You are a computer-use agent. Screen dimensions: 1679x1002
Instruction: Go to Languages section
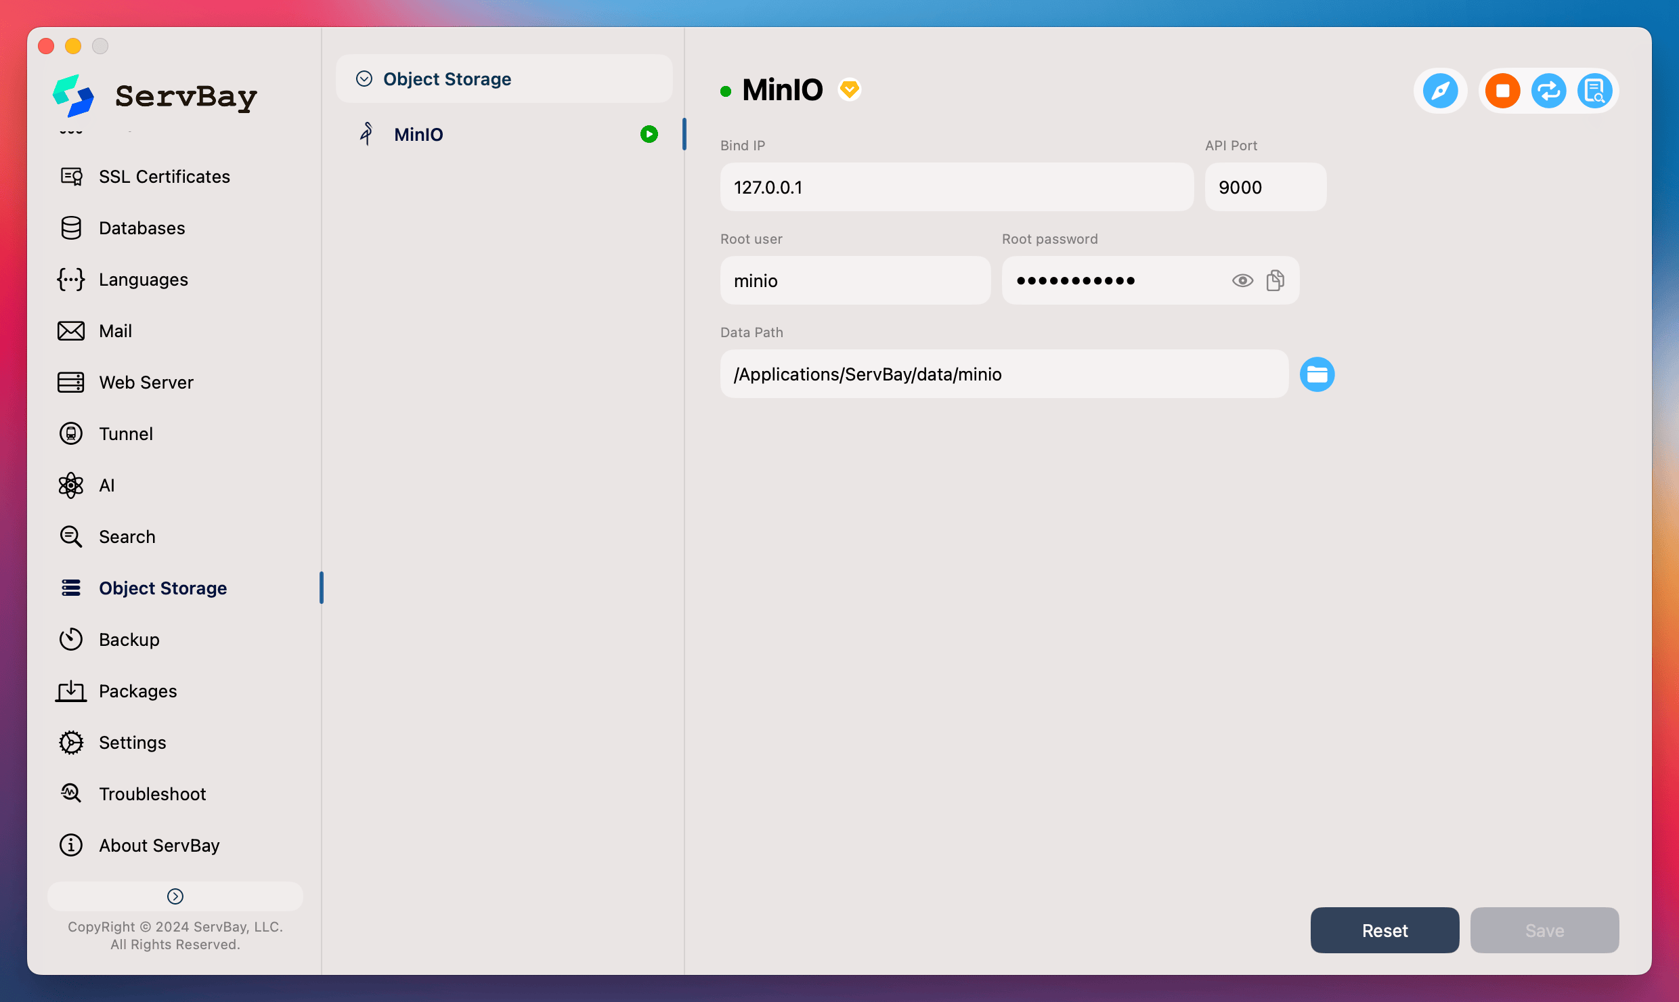(143, 280)
